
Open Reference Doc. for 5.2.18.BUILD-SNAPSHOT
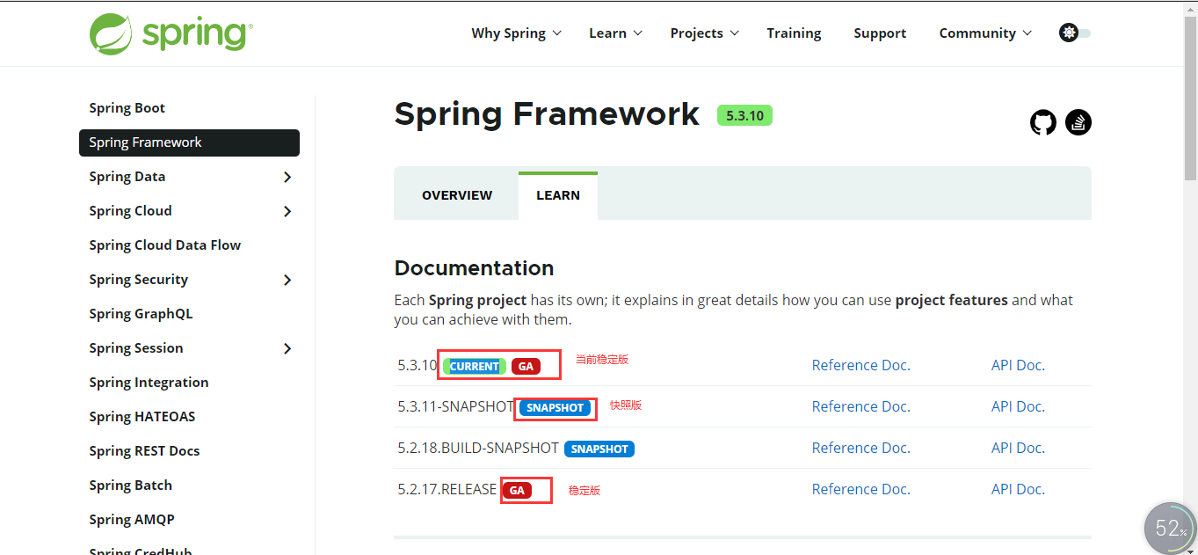(861, 448)
